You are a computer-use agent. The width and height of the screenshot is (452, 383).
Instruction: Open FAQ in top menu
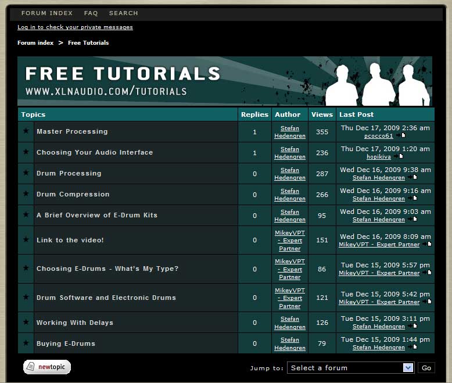pyautogui.click(x=91, y=13)
